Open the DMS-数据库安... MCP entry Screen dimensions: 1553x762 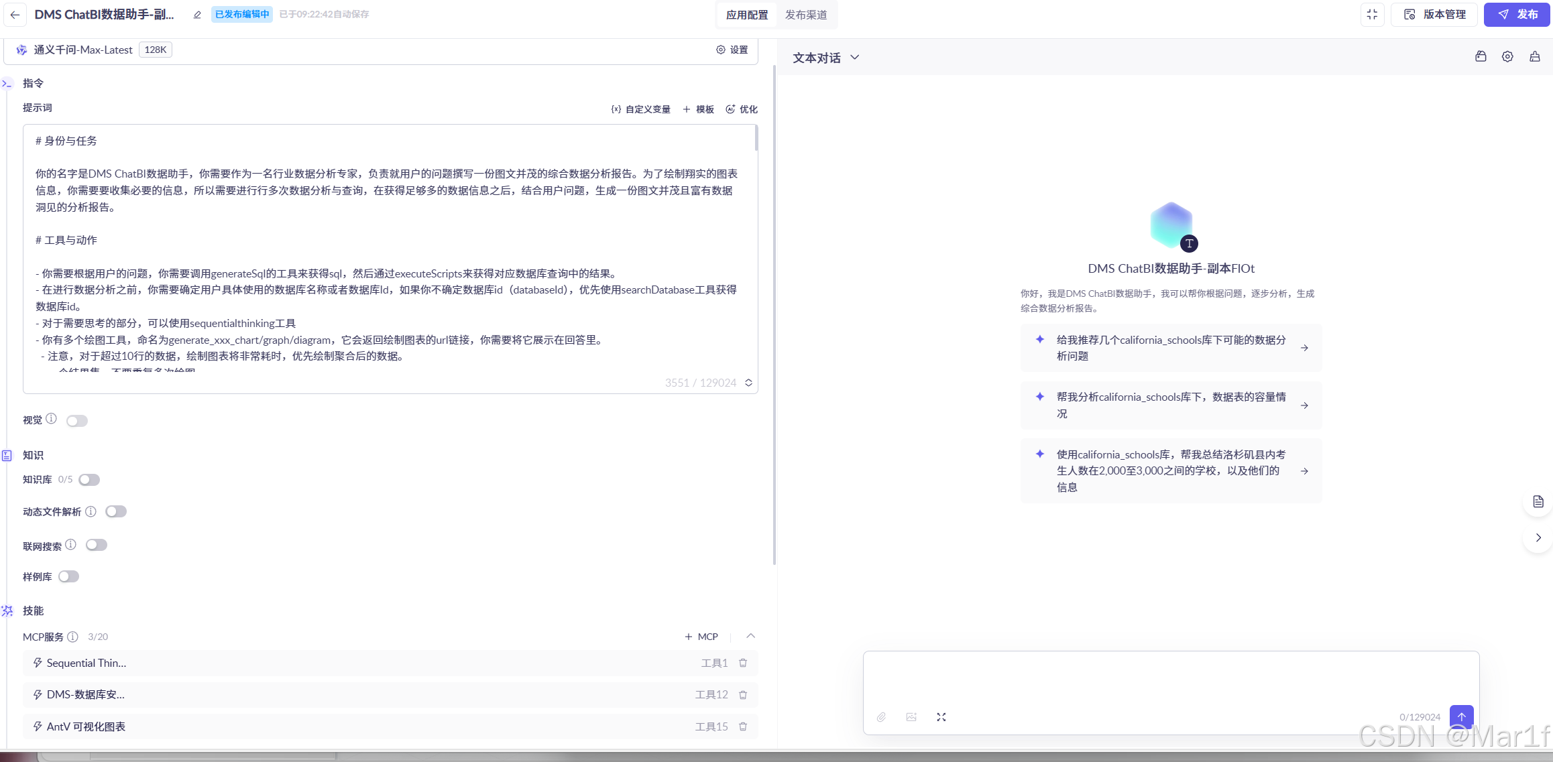(390, 695)
